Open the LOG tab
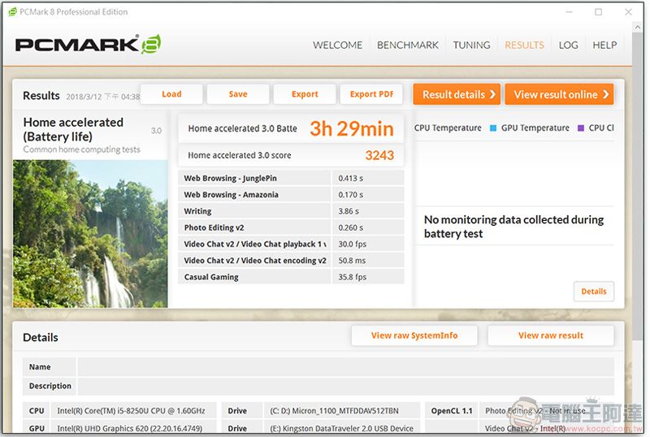 pyautogui.click(x=569, y=45)
